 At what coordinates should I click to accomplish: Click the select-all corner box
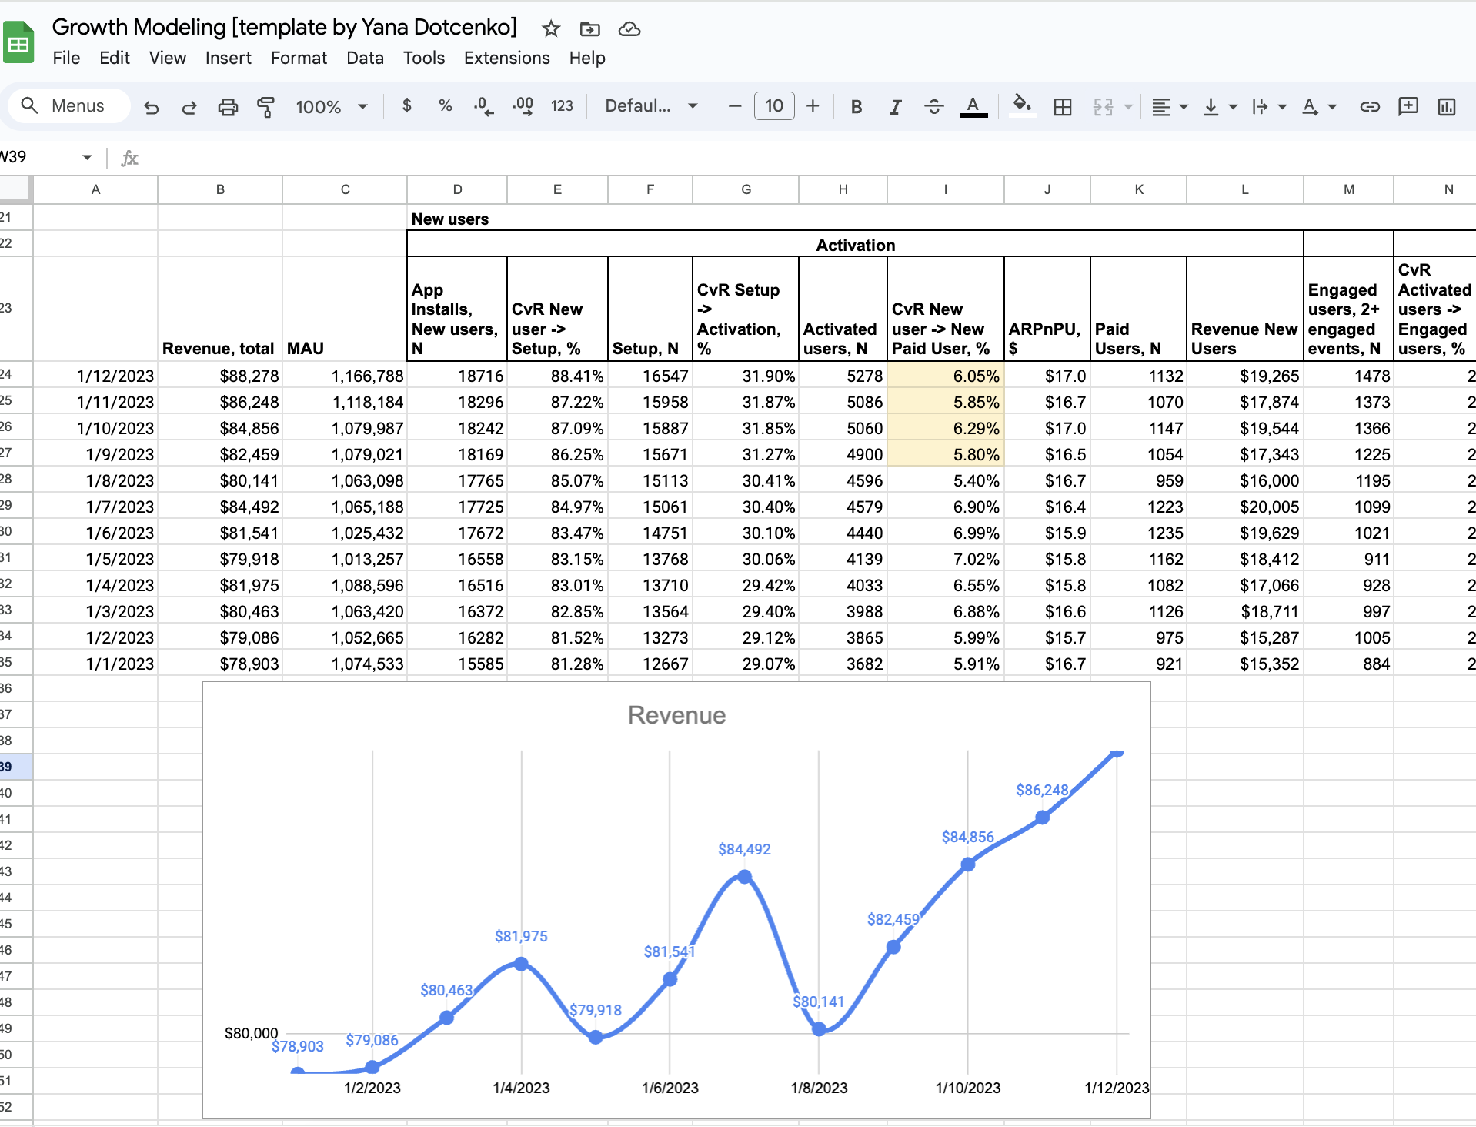[x=15, y=189]
